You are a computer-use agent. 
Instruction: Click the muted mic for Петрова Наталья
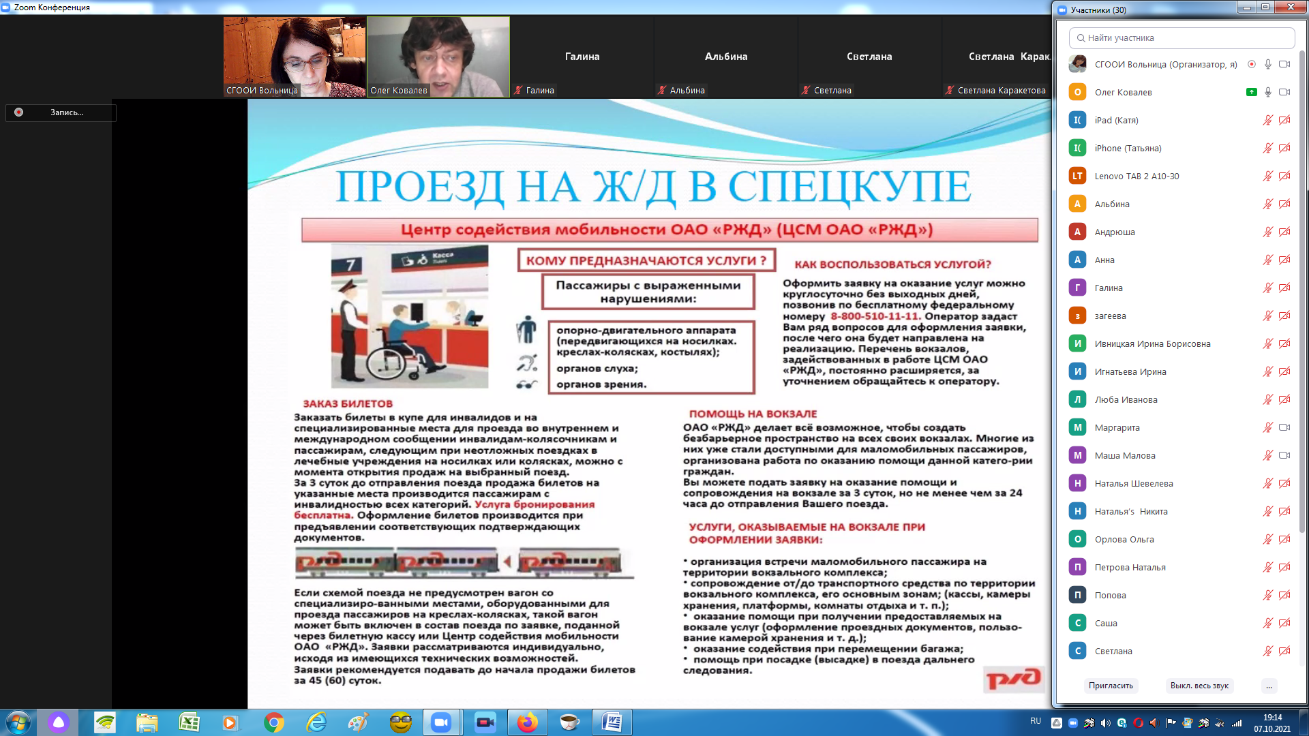click(1268, 567)
